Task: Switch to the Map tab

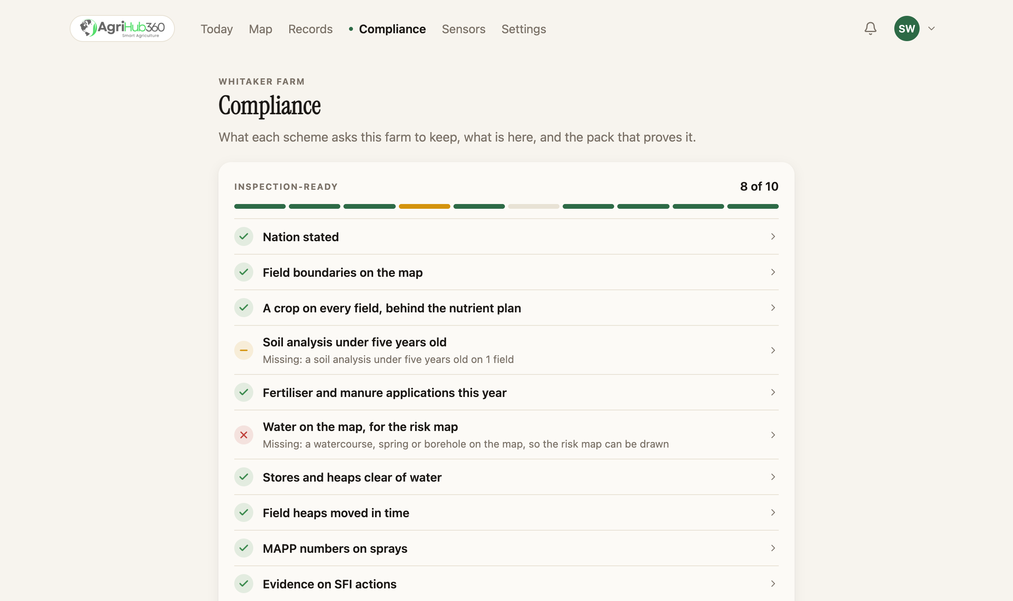Action: click(260, 29)
